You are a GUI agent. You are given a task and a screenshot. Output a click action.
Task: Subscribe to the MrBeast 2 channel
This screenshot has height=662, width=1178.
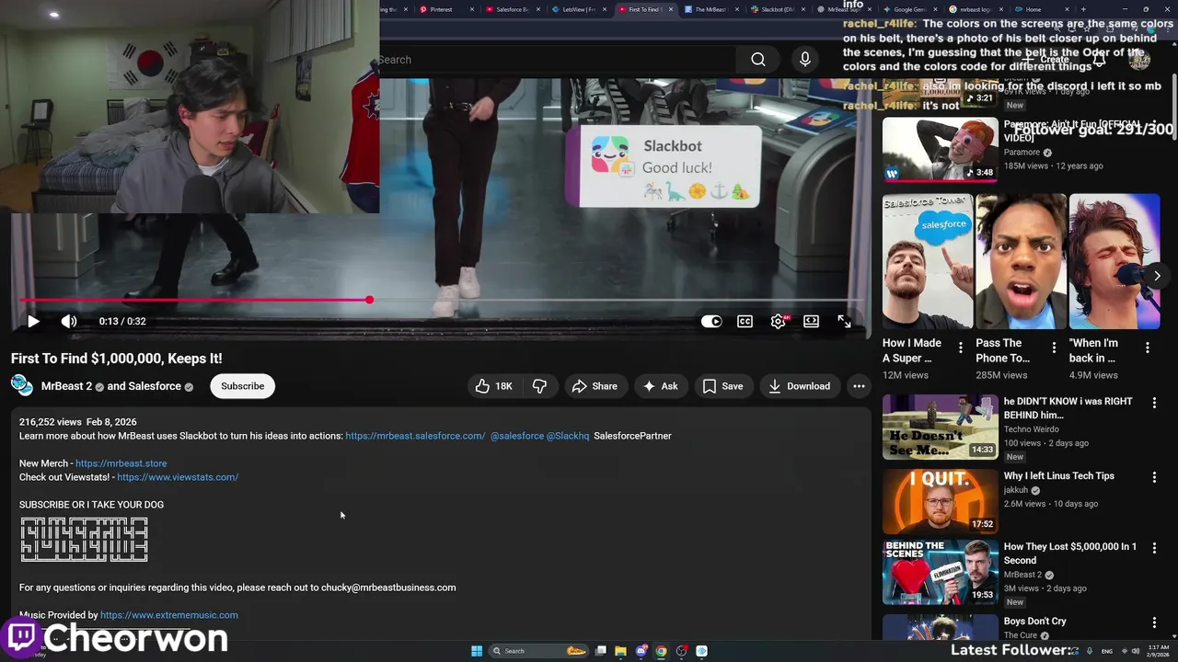click(x=242, y=386)
